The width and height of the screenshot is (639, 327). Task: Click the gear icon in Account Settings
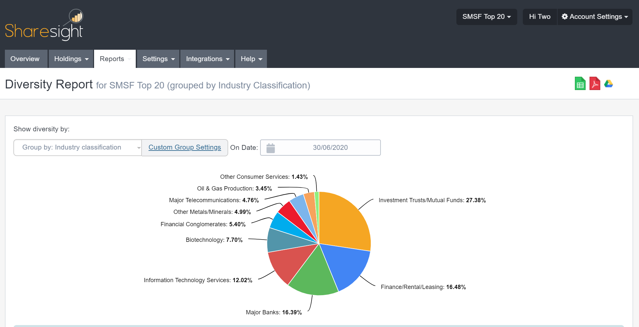[x=564, y=17]
